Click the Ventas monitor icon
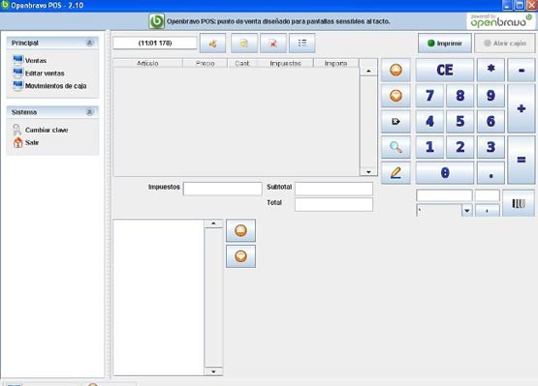The height and width of the screenshot is (386, 538). tap(17, 60)
